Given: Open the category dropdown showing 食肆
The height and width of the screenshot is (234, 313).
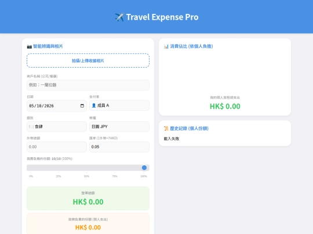Looking at the screenshot, I should [57, 127].
